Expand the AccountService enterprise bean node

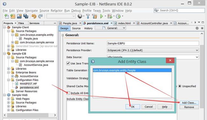click(x=12, y=76)
